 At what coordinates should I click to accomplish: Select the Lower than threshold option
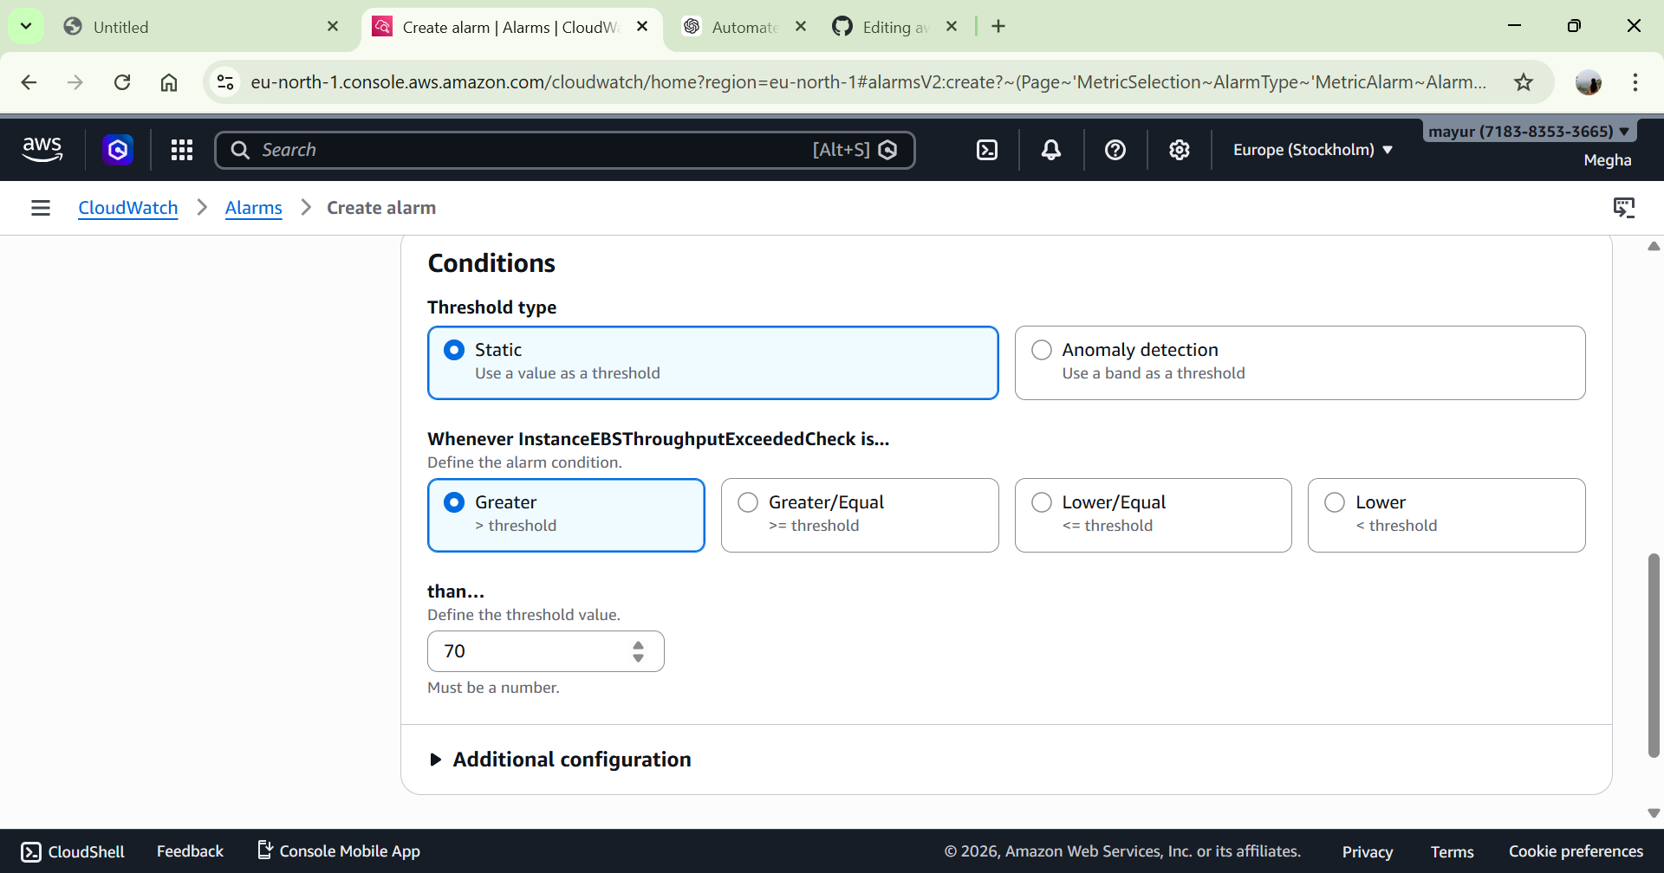point(1335,502)
